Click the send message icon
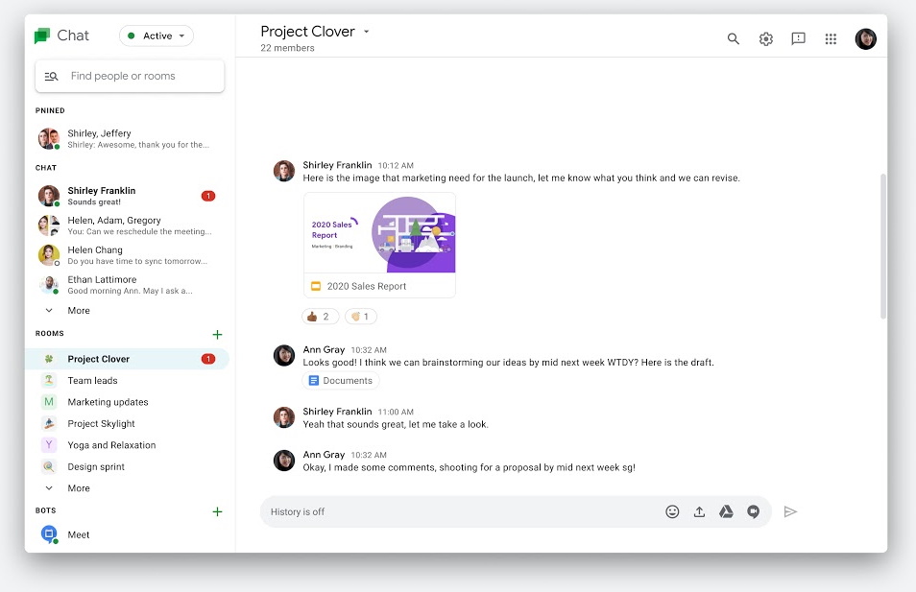 (790, 511)
